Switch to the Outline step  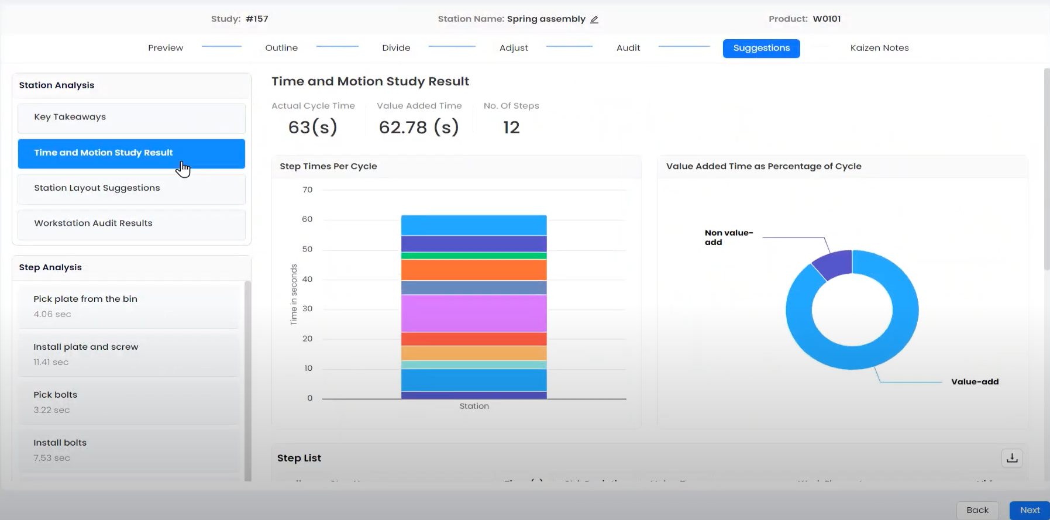tap(281, 48)
